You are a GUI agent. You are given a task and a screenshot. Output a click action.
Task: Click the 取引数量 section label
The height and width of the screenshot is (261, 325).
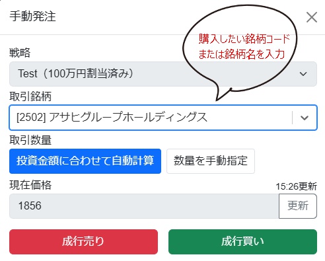point(30,140)
